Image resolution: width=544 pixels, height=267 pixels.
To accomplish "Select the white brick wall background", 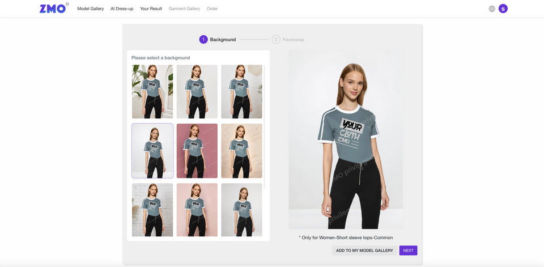I will 152,209.
